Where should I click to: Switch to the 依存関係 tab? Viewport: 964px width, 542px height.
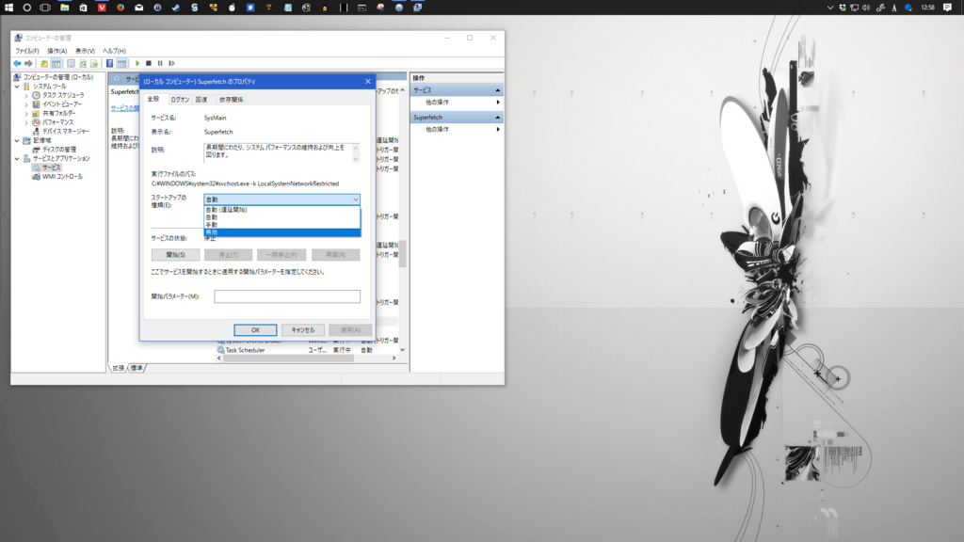[x=232, y=100]
